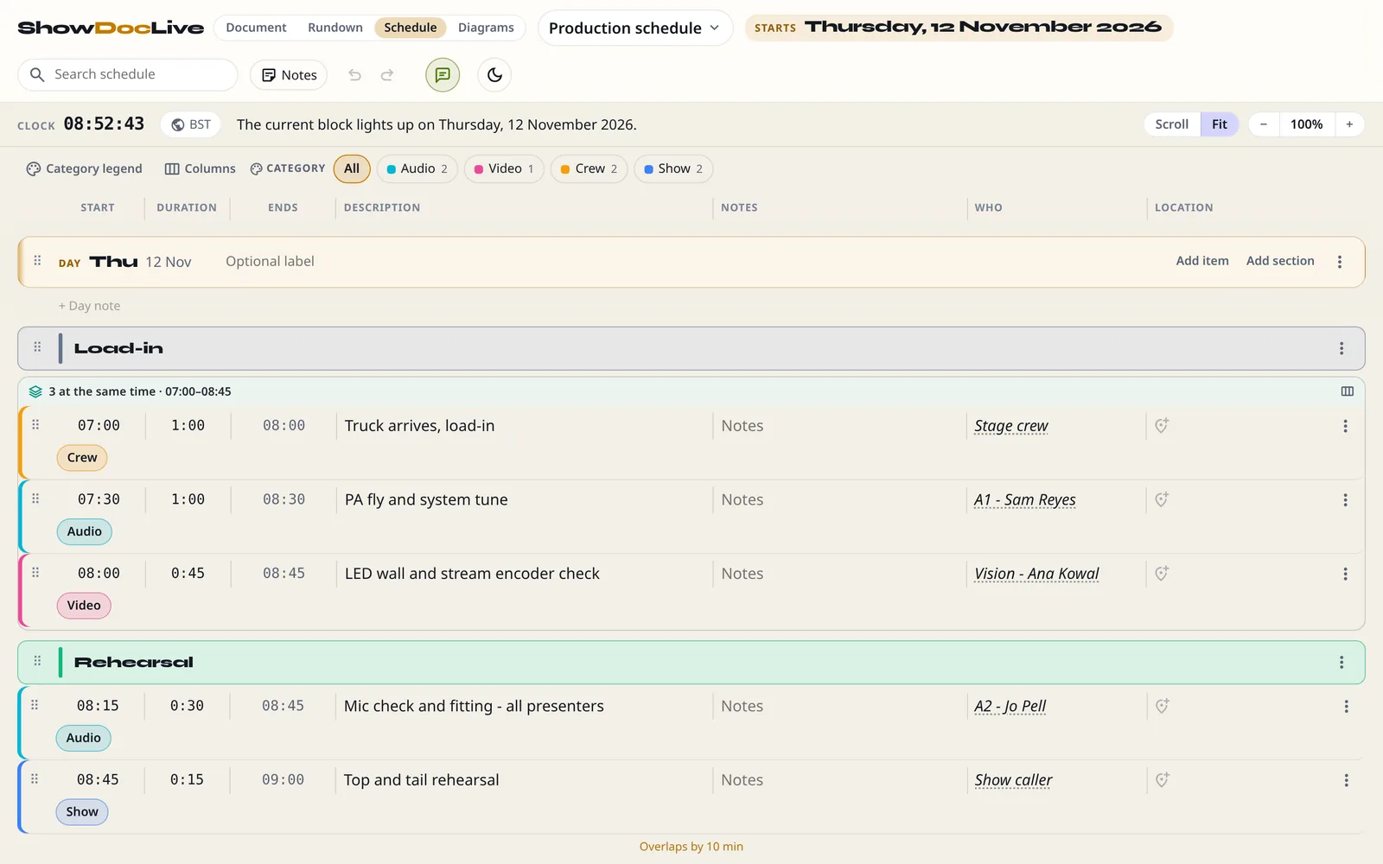Switch to the Rundown tab
Screen dimensions: 1383x864
pyautogui.click(x=335, y=28)
